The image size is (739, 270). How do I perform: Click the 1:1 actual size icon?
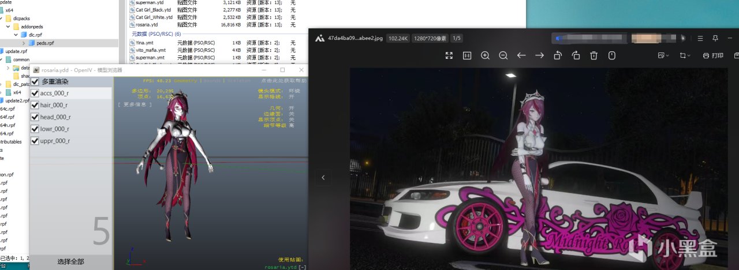pyautogui.click(x=467, y=55)
